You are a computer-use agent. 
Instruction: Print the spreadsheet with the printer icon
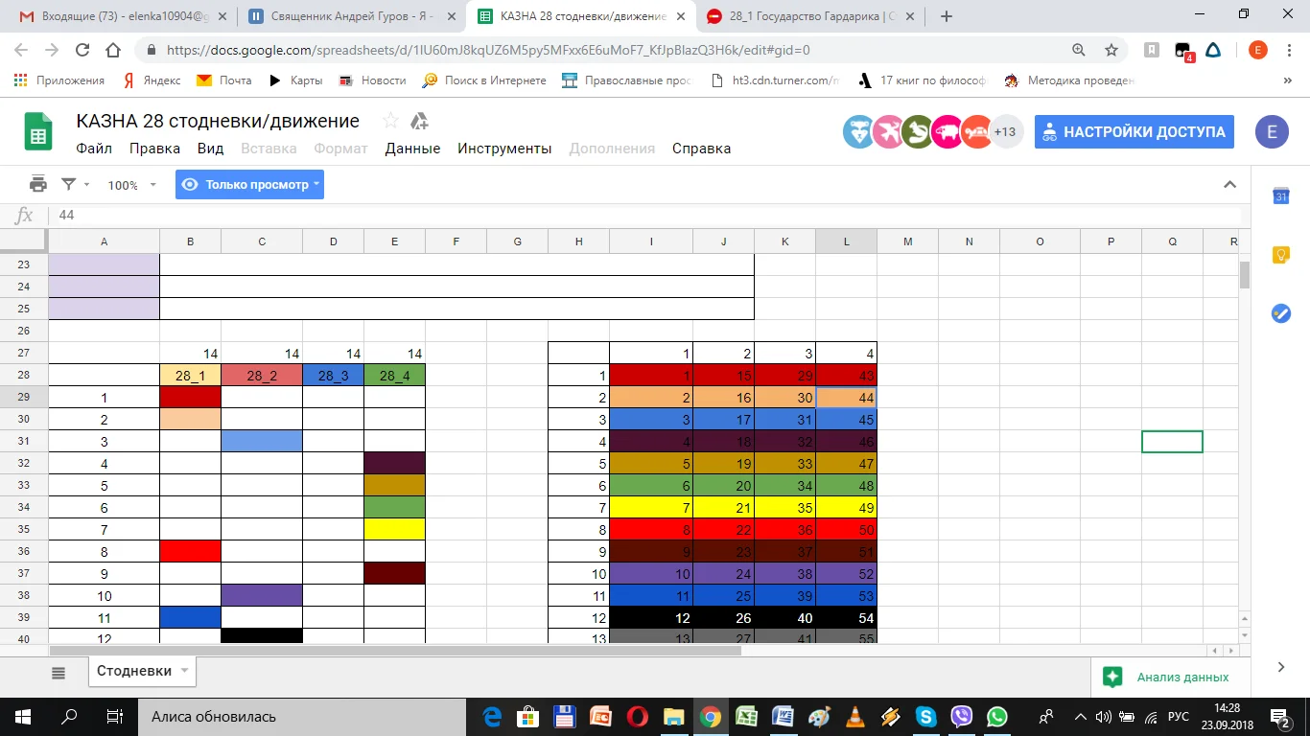tap(38, 184)
